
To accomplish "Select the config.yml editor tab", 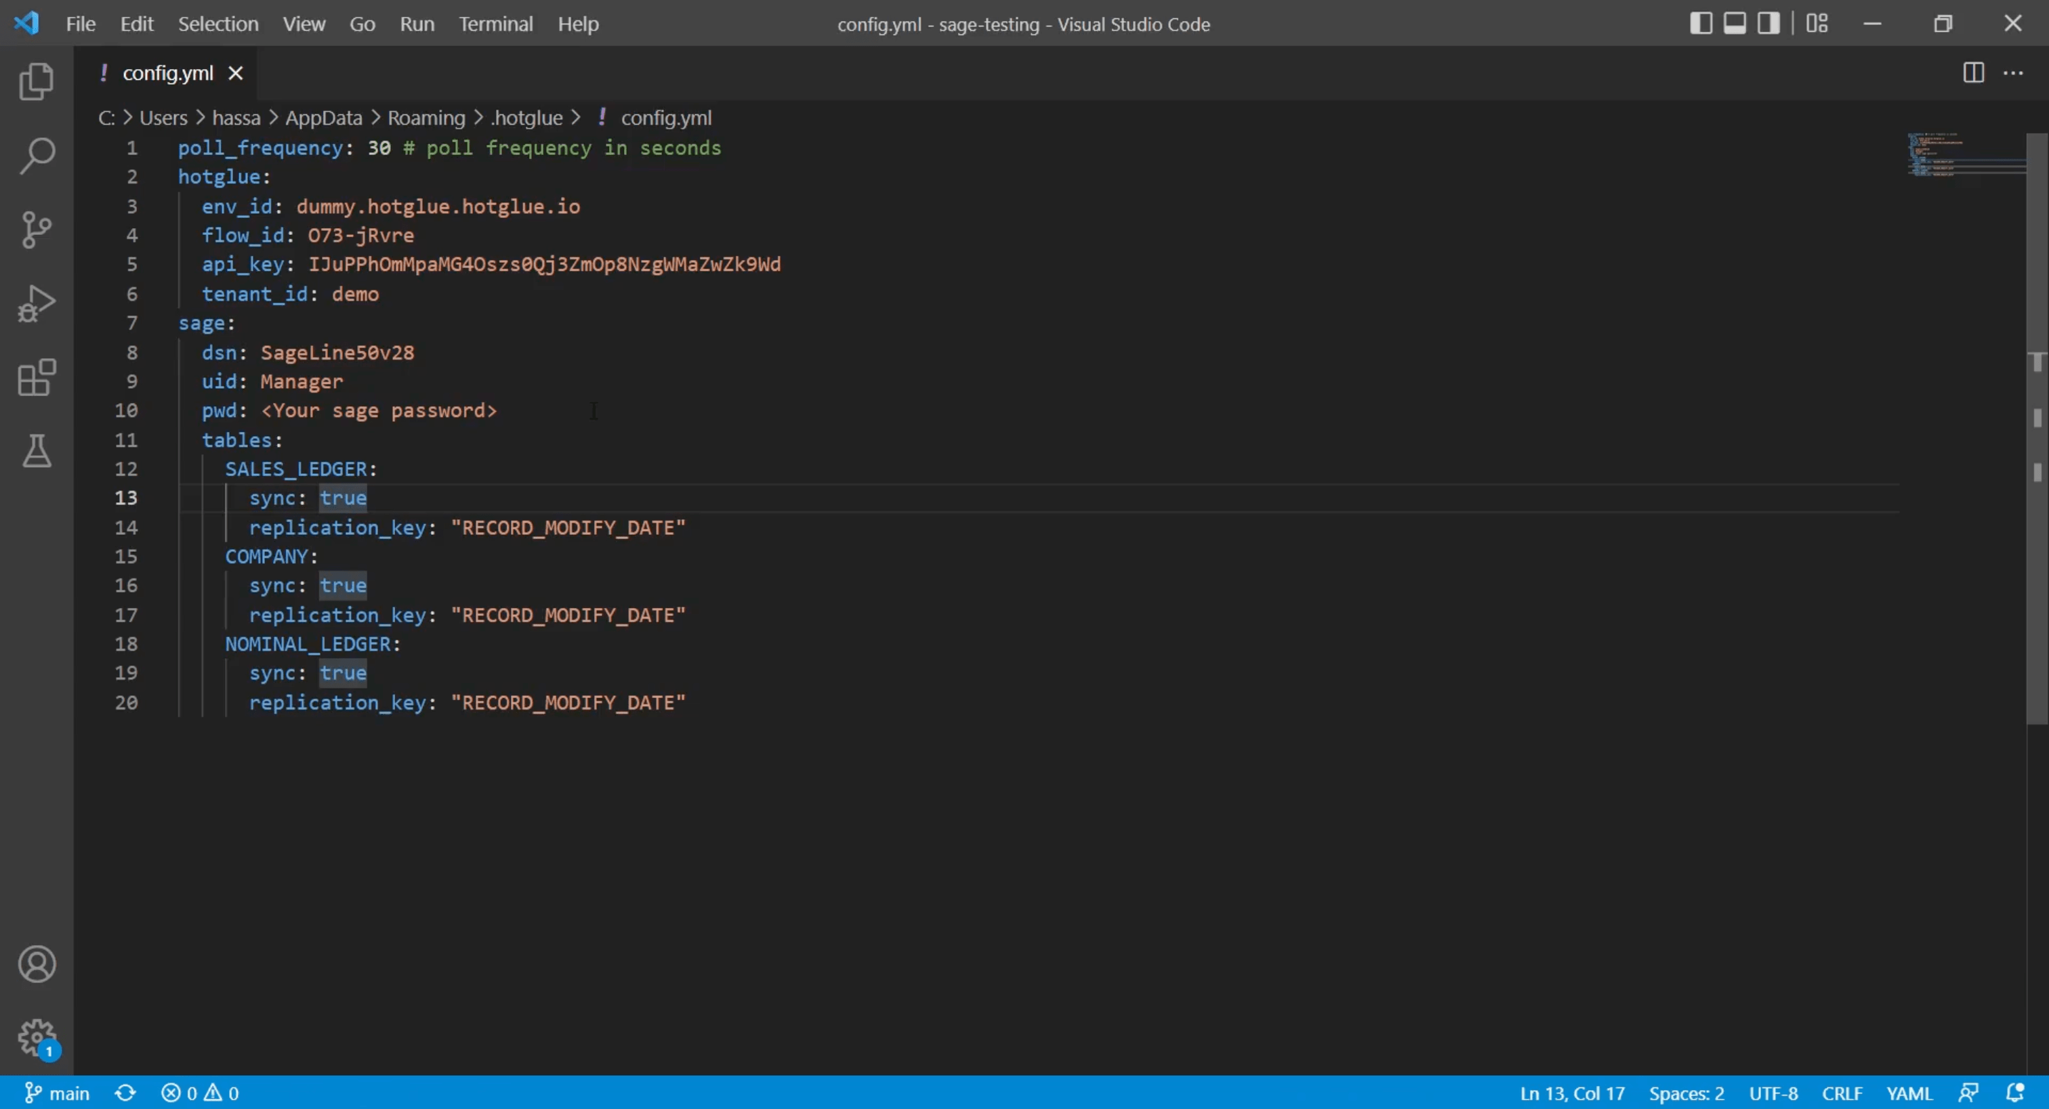I will click(x=165, y=73).
